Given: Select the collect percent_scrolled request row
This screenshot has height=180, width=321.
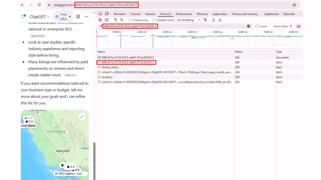Looking at the screenshot, I should [x=199, y=82].
